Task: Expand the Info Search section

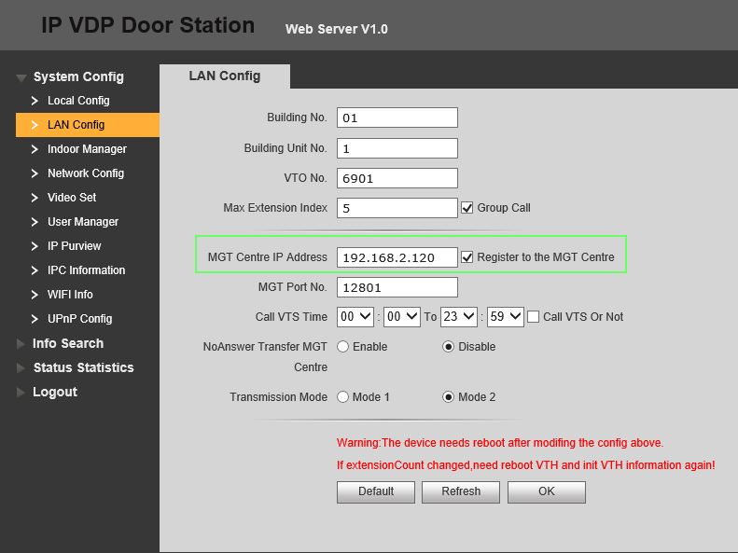Action: pyautogui.click(x=67, y=343)
